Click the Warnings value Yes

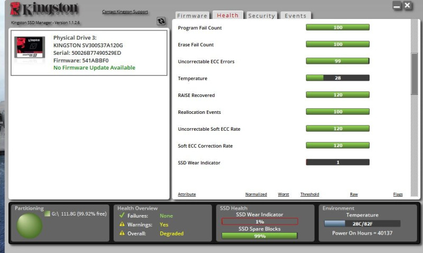point(164,225)
